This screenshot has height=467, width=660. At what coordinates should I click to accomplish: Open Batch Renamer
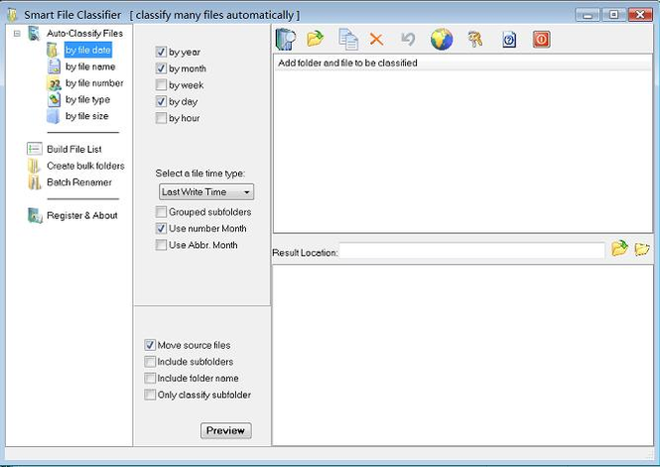79,182
